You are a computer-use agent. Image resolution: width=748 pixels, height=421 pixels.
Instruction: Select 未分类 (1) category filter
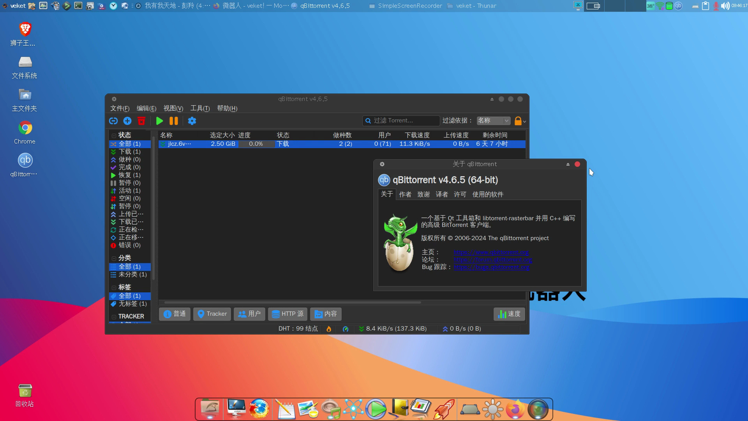pyautogui.click(x=130, y=274)
